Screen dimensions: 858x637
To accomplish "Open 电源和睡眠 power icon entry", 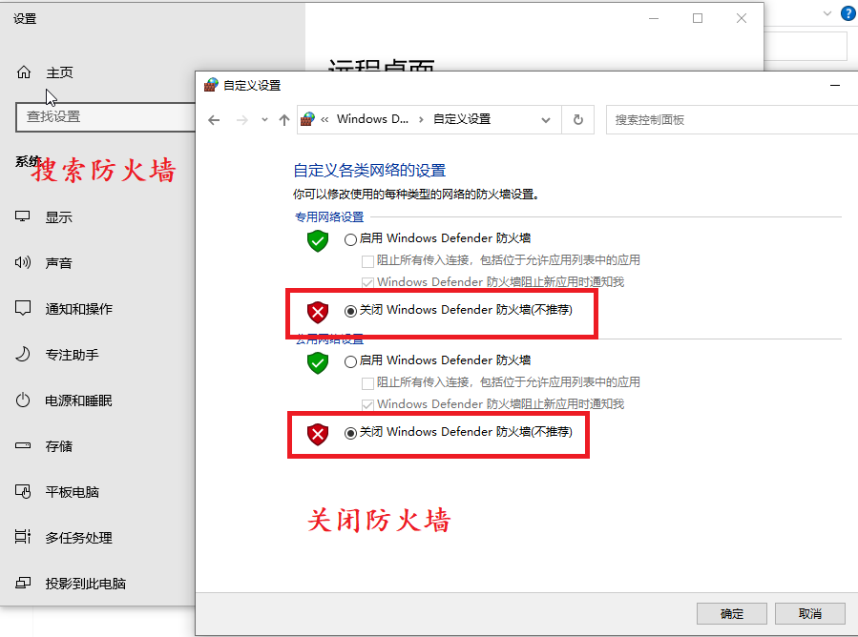I will [23, 401].
